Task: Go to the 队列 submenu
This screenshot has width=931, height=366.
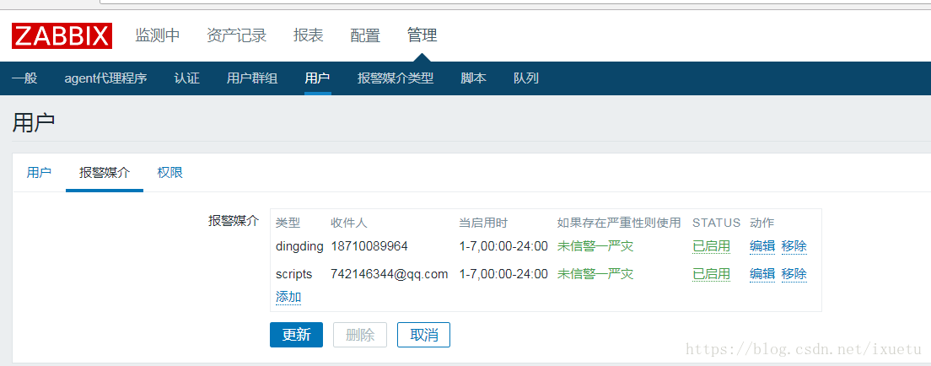Action: 526,78
